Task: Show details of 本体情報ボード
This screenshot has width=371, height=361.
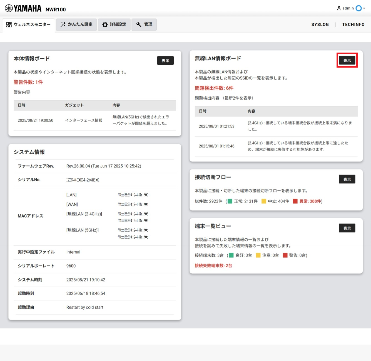Action: pyautogui.click(x=165, y=60)
